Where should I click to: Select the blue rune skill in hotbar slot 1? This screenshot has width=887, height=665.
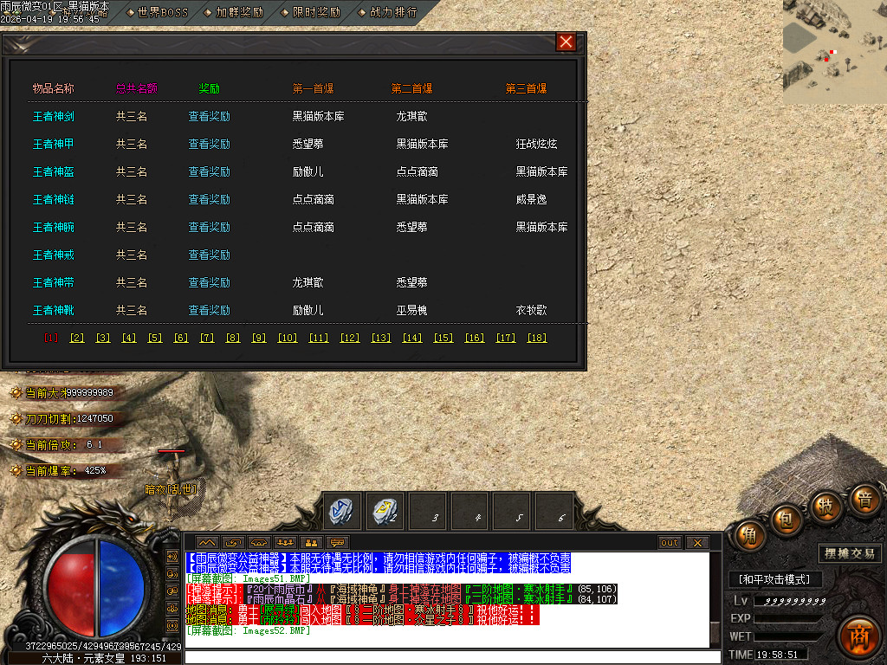(x=340, y=511)
